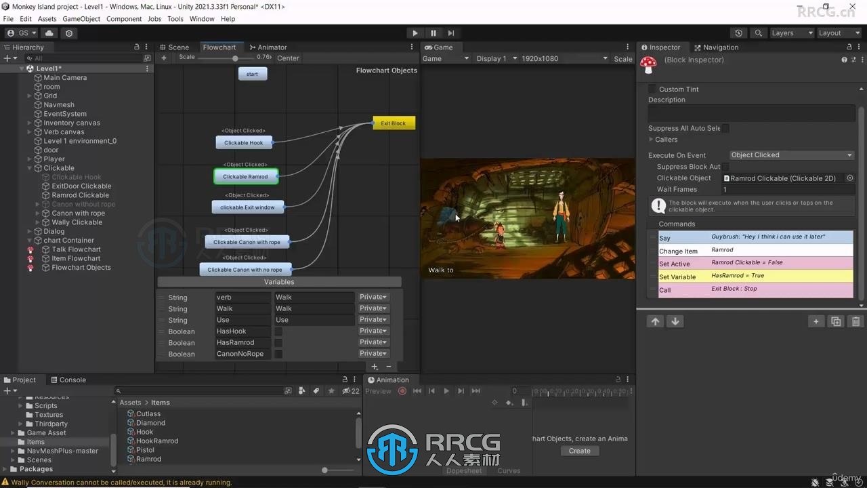This screenshot has width=867, height=488.
Task: Click the Flowchart add block plus icon
Action: (x=163, y=58)
